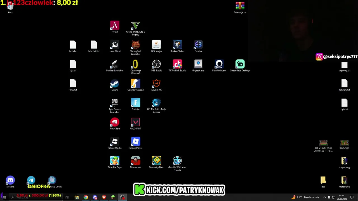358x201 pixels.
Task: Open the Roblox Studio shortcut
Action: [115, 143]
